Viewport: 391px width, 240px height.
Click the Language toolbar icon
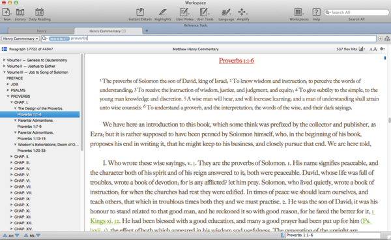pos(226,12)
